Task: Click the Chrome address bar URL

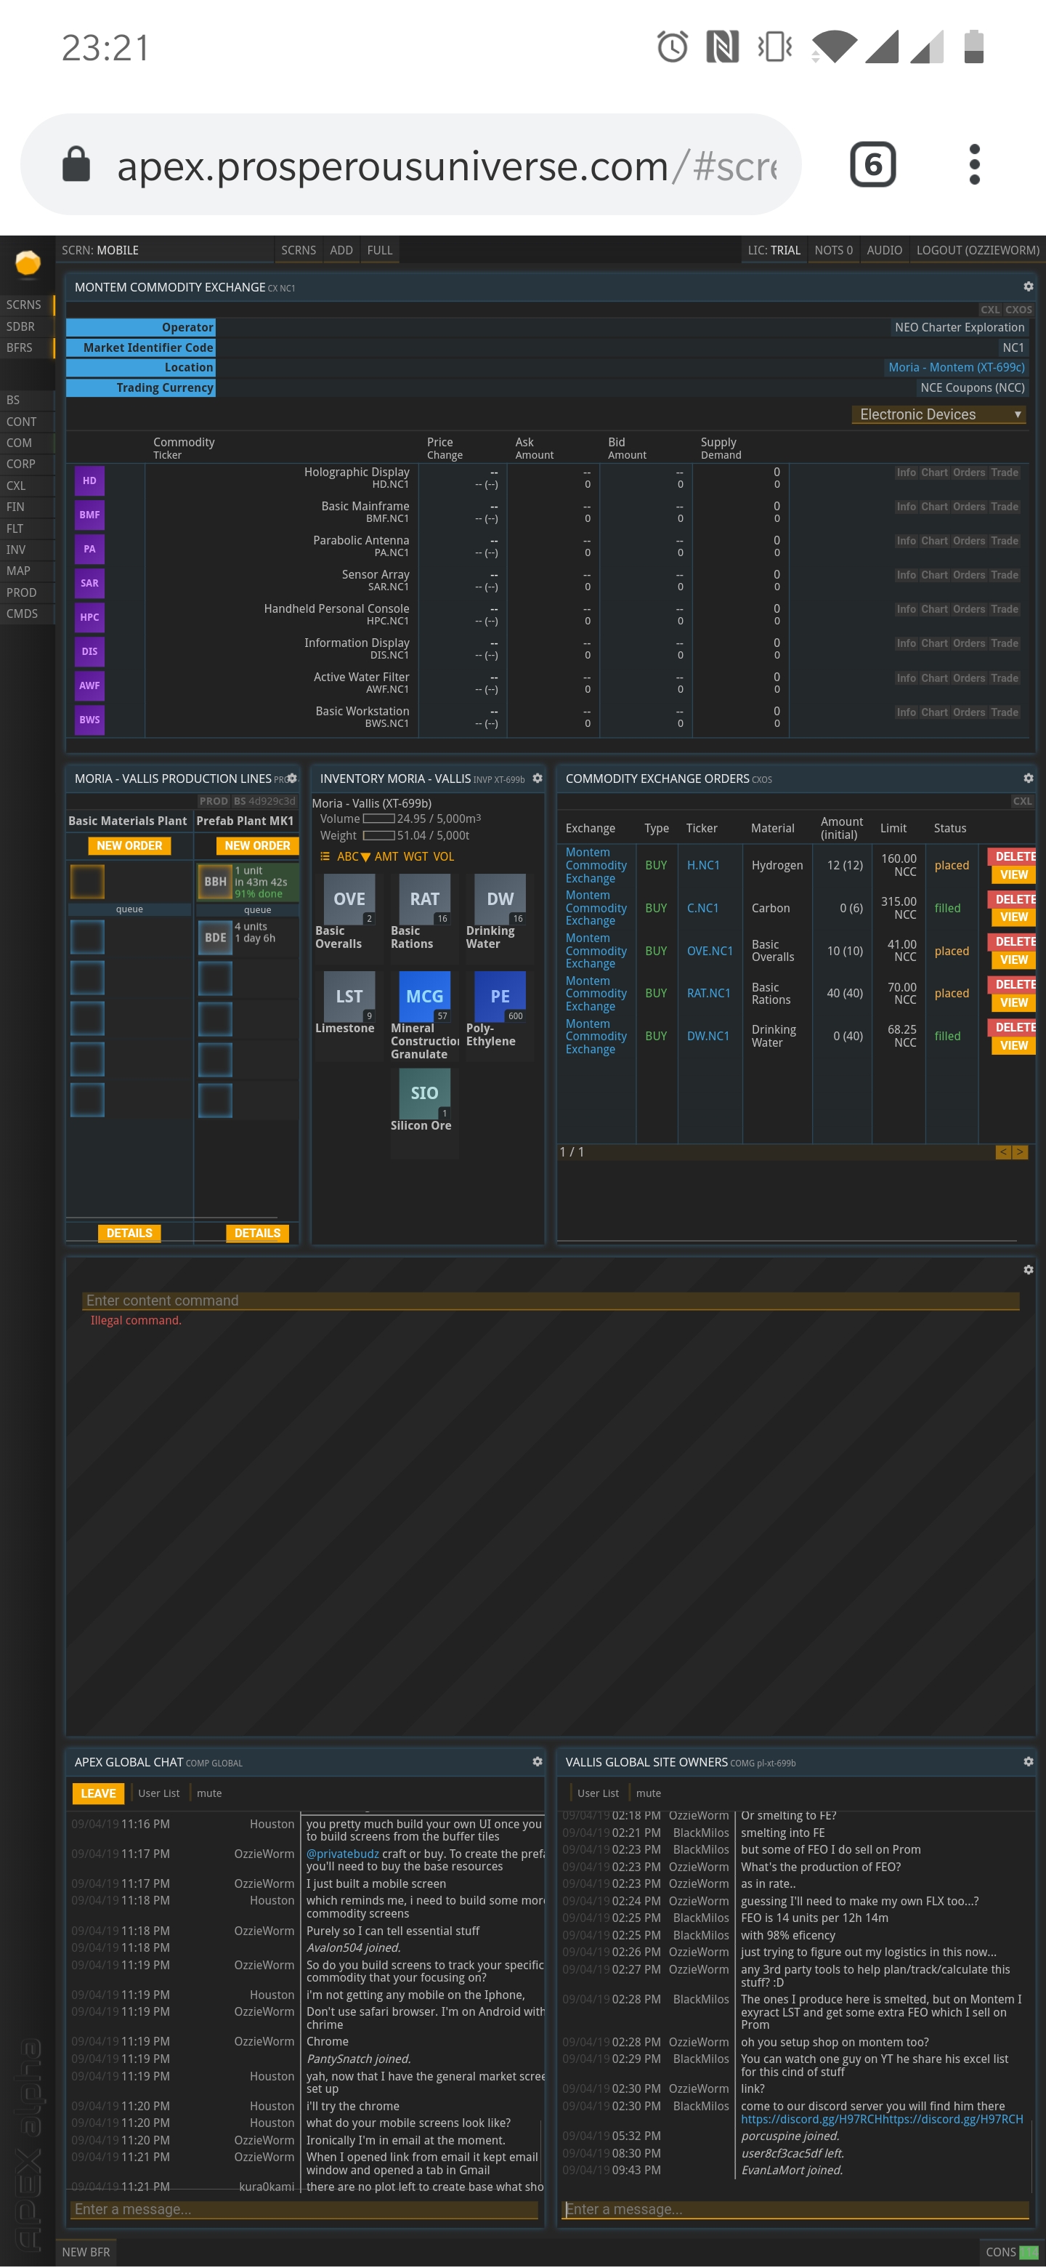Action: coord(411,164)
